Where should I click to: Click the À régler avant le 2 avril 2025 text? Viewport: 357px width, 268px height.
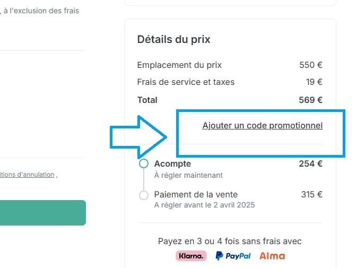pyautogui.click(x=204, y=205)
